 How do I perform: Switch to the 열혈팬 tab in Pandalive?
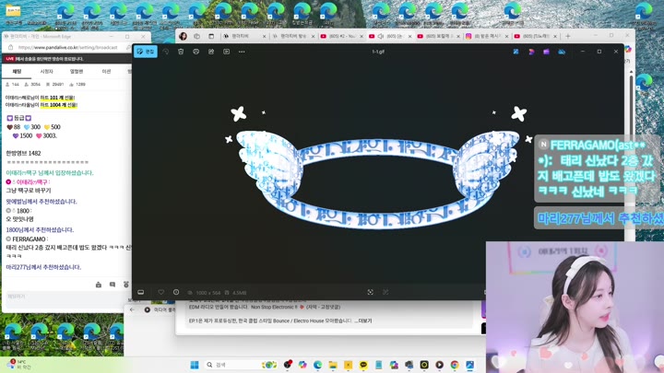click(x=77, y=72)
